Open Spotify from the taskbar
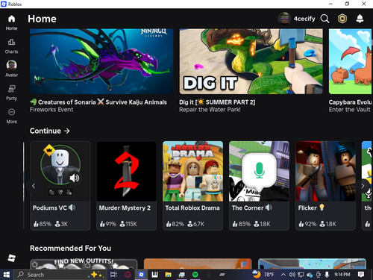The width and height of the screenshot is (373, 280). coord(195,275)
